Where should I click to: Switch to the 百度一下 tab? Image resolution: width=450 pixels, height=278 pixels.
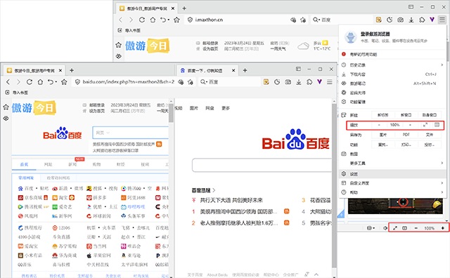[x=205, y=70]
